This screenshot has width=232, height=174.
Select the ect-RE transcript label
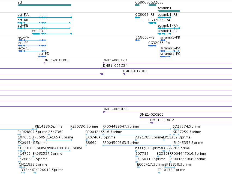click(23, 26)
